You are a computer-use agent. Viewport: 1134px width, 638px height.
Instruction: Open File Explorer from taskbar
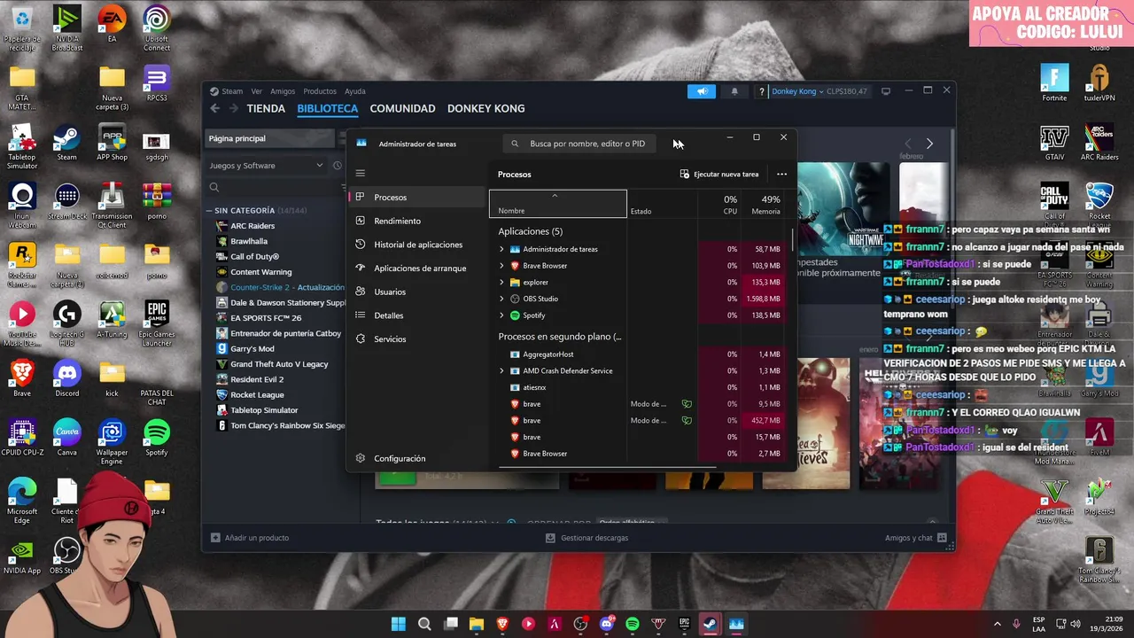477,624
